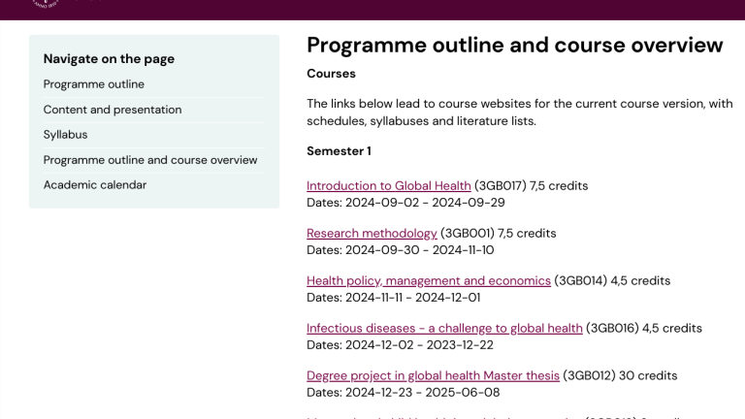Click the Navigate on the page heading
This screenshot has width=745, height=419.
point(109,59)
